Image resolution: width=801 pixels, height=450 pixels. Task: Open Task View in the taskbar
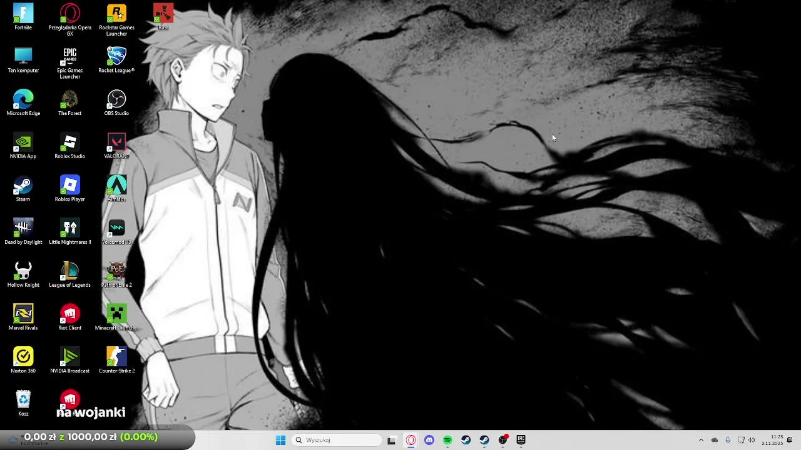392,440
